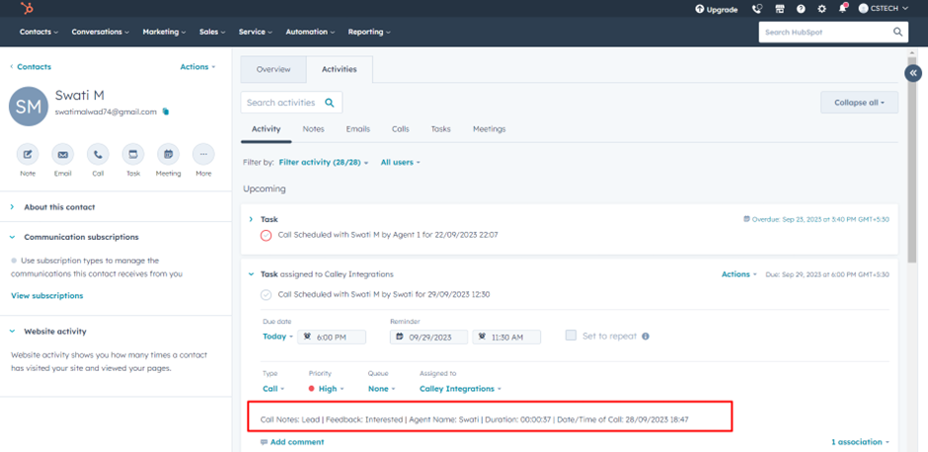Open the help question mark icon
928x452 pixels.
pos(801,9)
